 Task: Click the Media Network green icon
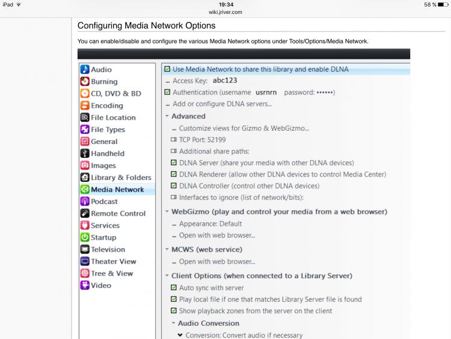pyautogui.click(x=85, y=190)
